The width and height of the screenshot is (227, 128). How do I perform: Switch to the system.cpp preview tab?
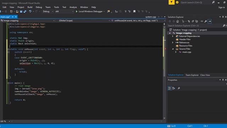tap(150, 17)
